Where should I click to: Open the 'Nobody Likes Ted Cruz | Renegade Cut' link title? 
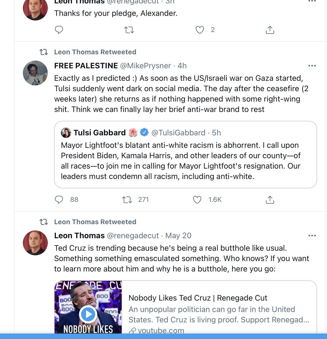coord(198,298)
